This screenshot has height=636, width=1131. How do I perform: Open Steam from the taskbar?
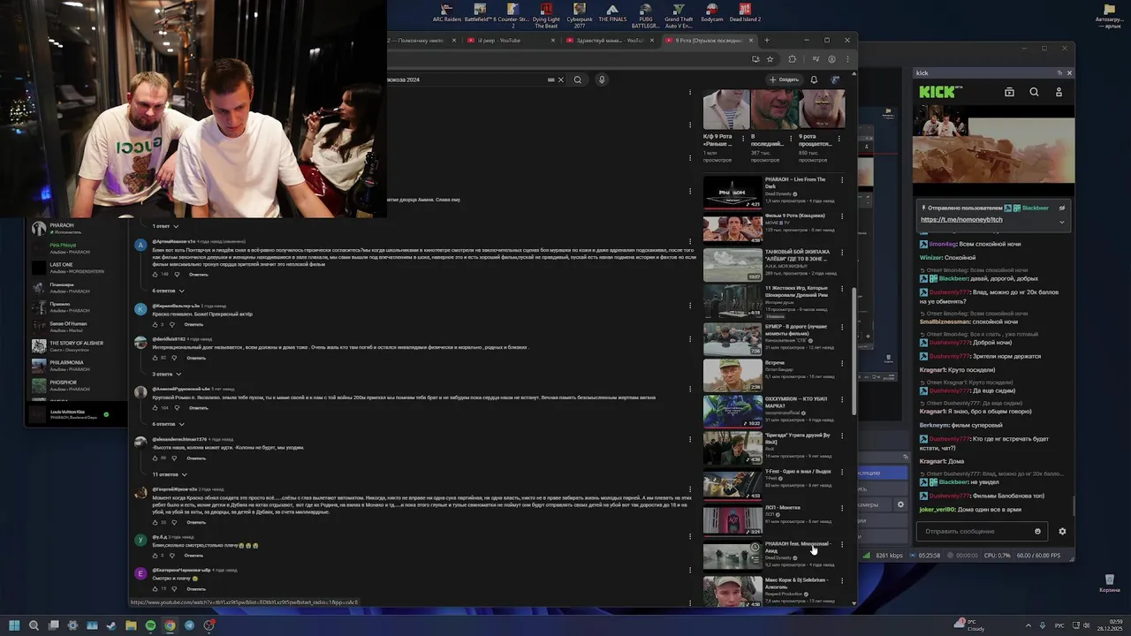[x=111, y=625]
